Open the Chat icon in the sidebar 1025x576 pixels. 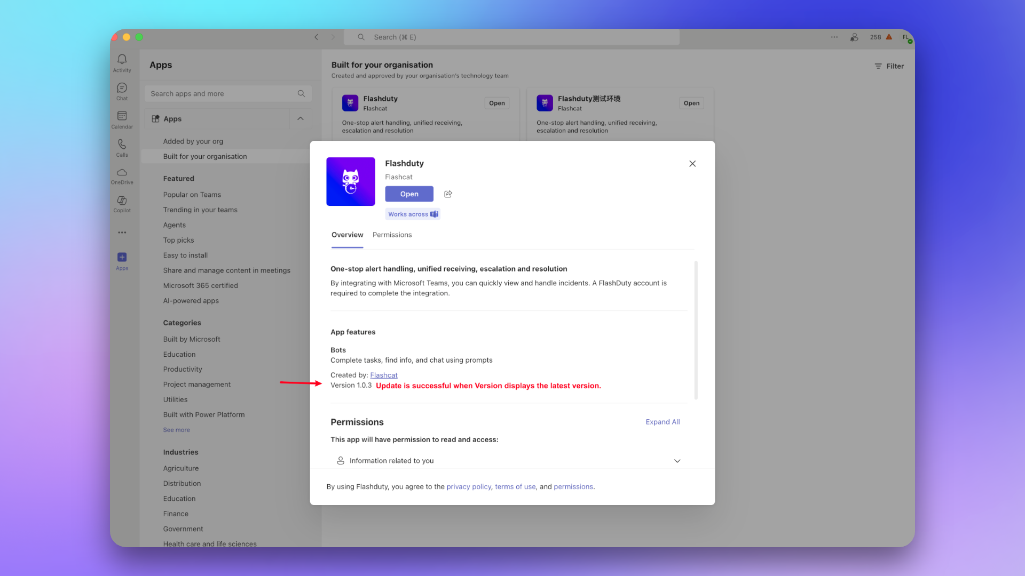(122, 91)
